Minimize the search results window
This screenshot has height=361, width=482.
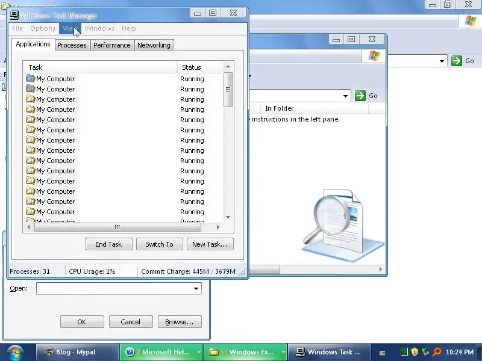(x=336, y=39)
